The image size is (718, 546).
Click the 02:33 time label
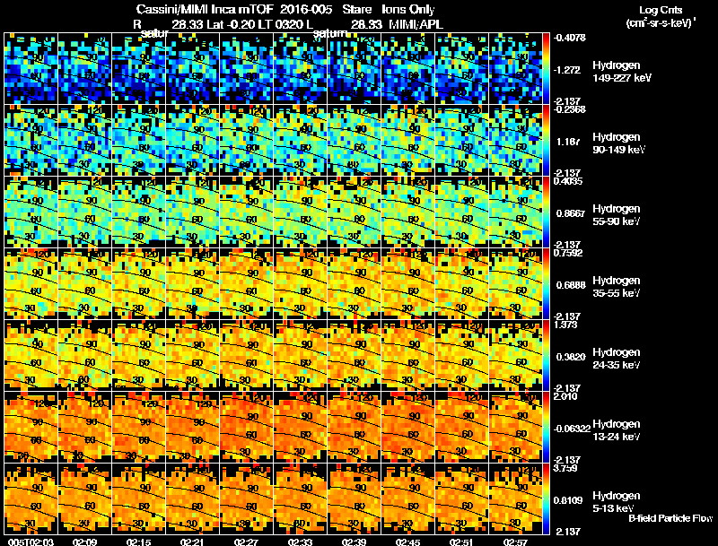coord(301,542)
